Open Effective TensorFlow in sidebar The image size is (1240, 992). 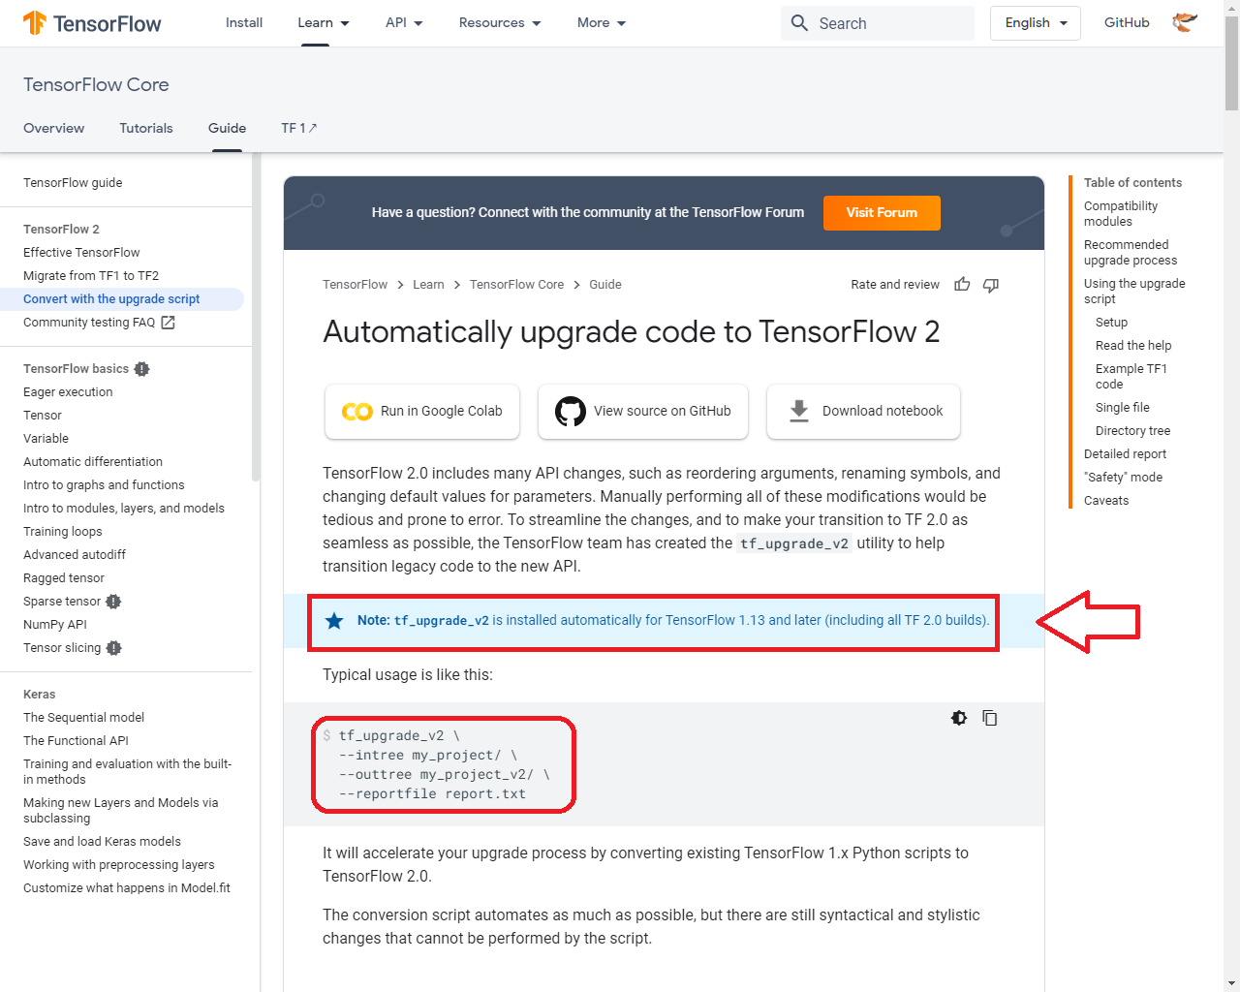(81, 253)
